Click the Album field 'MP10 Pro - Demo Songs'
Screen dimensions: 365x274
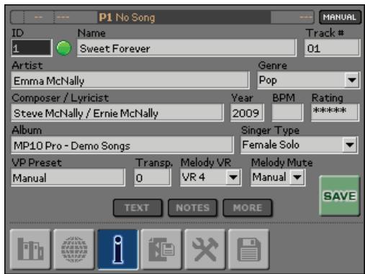click(122, 145)
